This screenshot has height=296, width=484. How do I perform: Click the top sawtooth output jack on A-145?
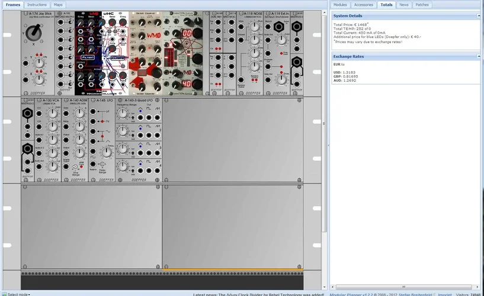pos(93,111)
